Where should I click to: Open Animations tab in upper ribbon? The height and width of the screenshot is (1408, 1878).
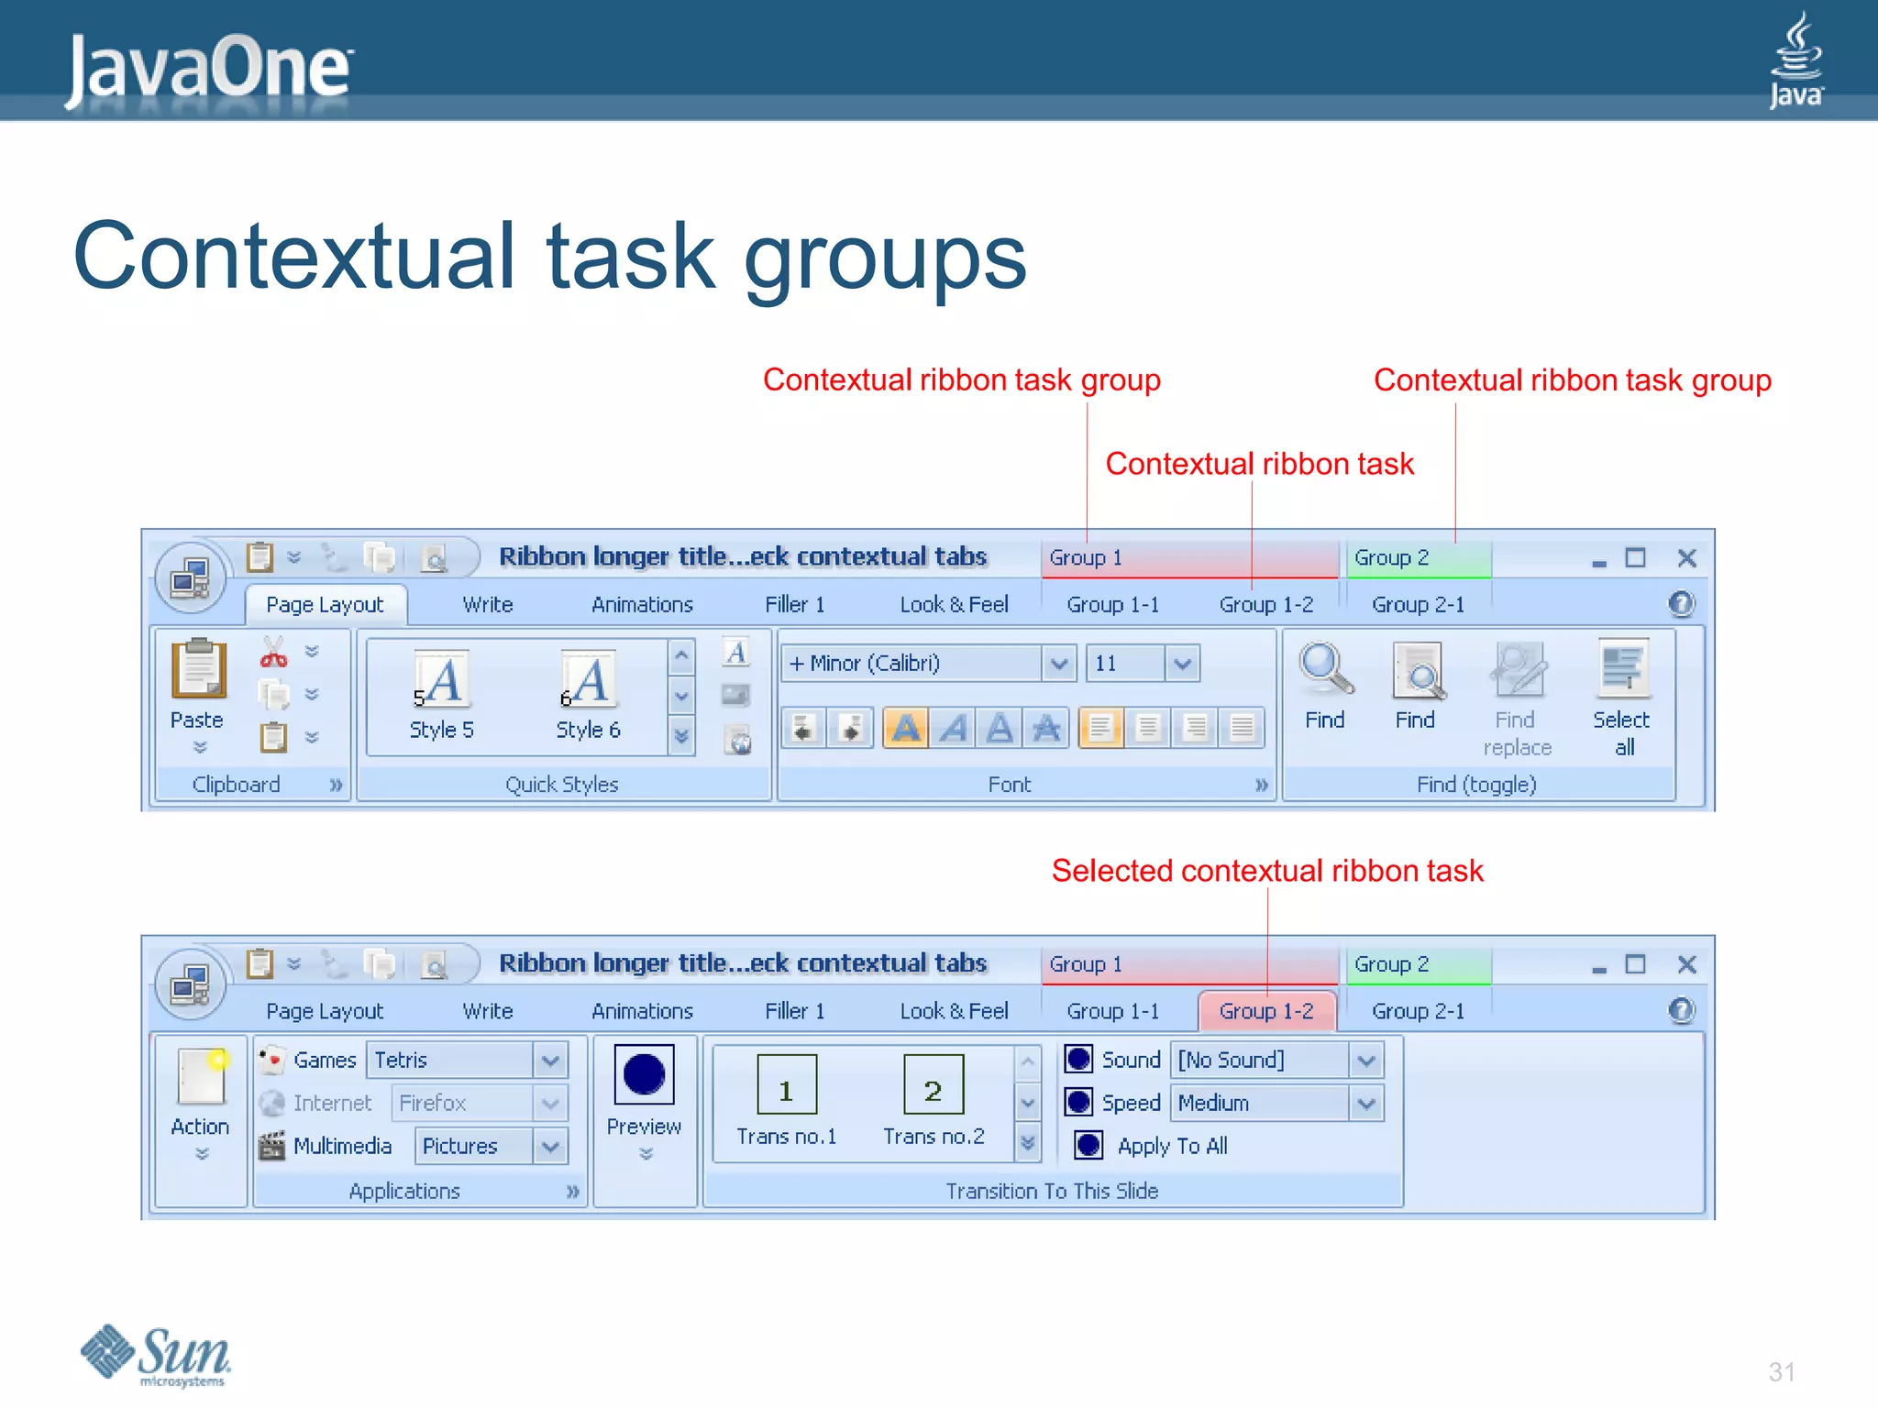pos(642,605)
